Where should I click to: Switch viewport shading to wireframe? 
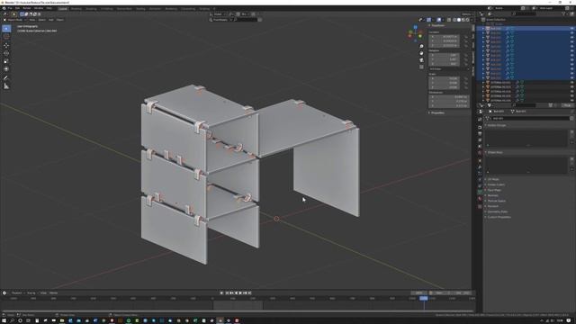point(454,20)
